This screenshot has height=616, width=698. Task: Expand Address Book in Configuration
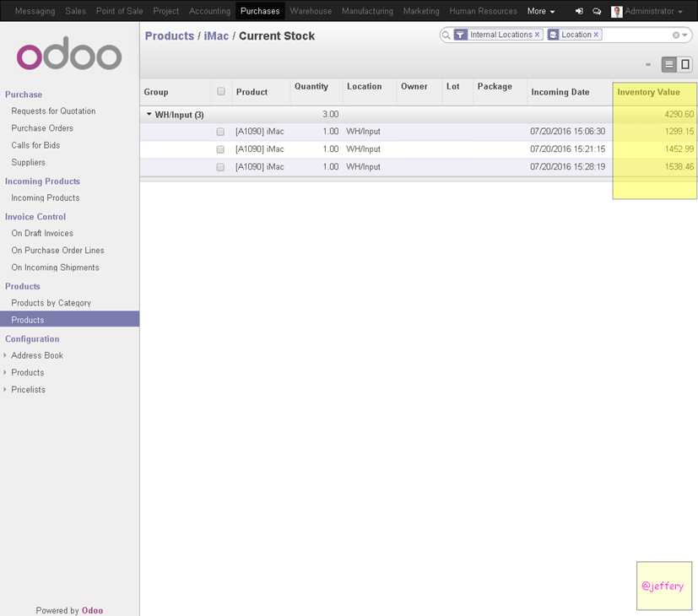click(37, 355)
